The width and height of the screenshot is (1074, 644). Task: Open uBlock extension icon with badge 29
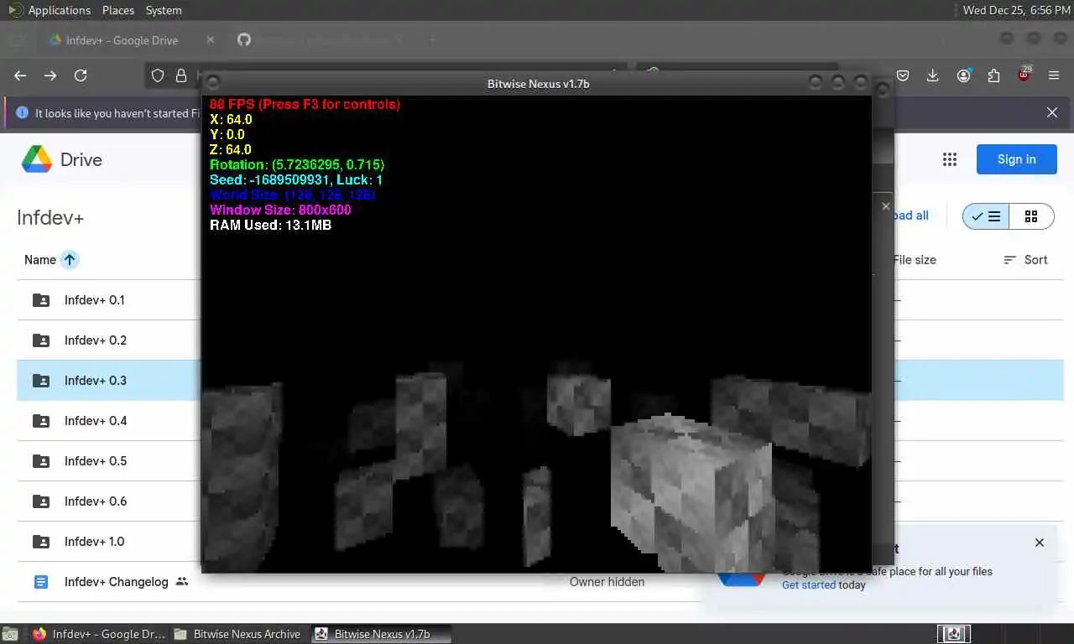pyautogui.click(x=1024, y=75)
